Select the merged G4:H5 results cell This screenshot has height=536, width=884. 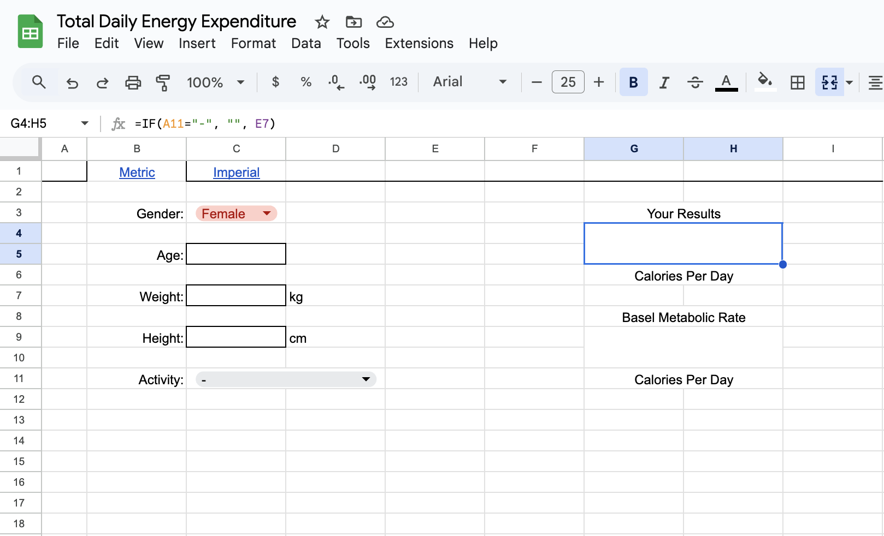[683, 243]
